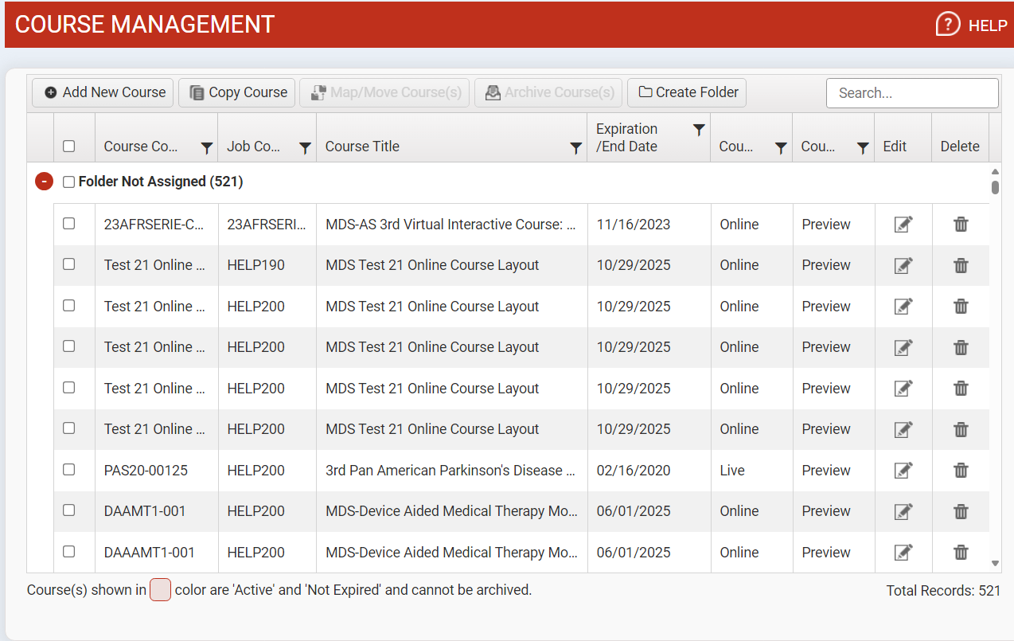Click the delete trash icon for DAAMT1-001
The height and width of the screenshot is (641, 1014).
coord(961,511)
